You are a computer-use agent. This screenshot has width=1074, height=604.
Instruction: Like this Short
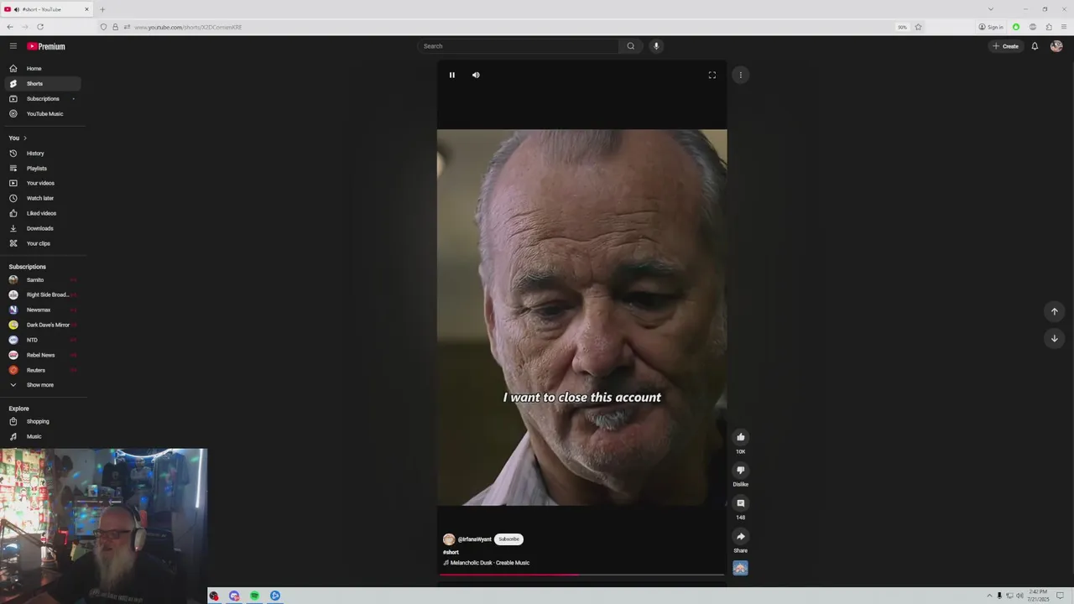(x=740, y=437)
